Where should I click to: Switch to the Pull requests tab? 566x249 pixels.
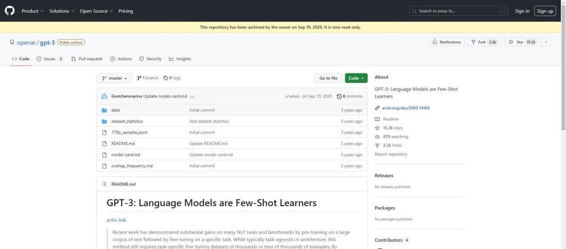(x=87, y=59)
